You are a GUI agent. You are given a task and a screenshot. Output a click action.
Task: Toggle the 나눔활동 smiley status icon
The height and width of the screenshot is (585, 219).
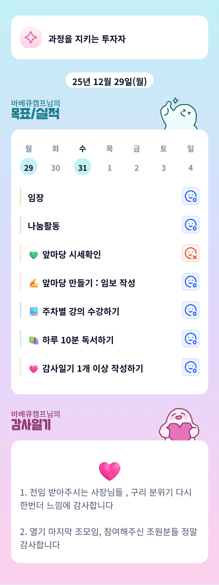[190, 225]
